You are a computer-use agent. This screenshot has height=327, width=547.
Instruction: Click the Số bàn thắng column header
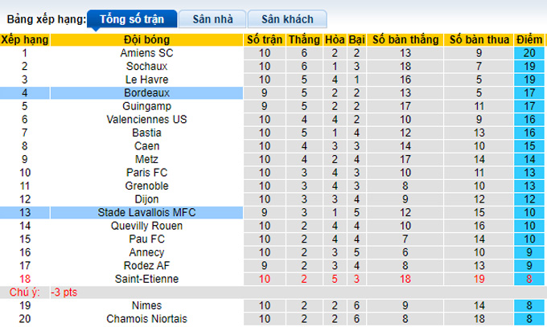tap(405, 39)
